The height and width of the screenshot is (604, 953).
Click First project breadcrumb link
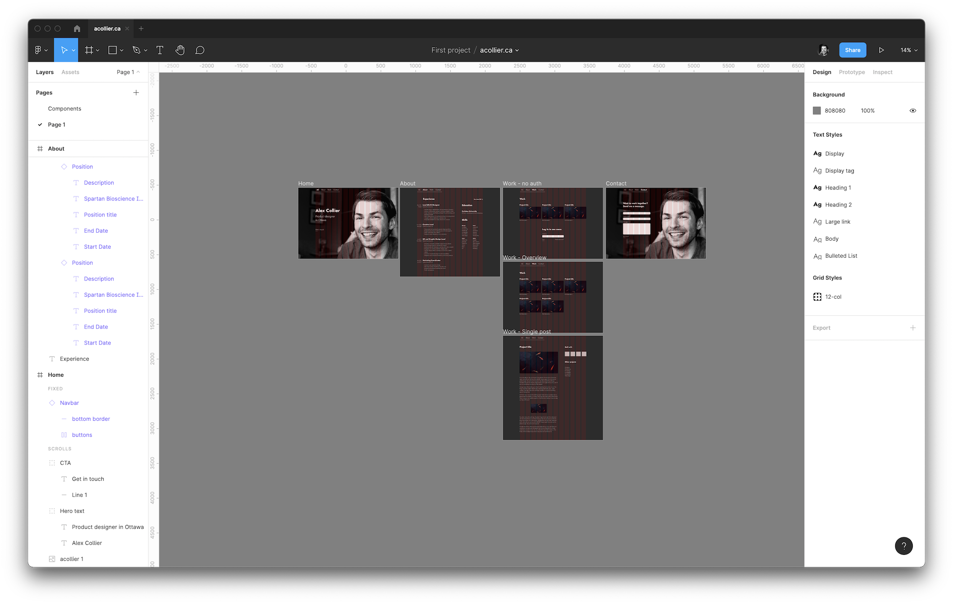(x=450, y=50)
